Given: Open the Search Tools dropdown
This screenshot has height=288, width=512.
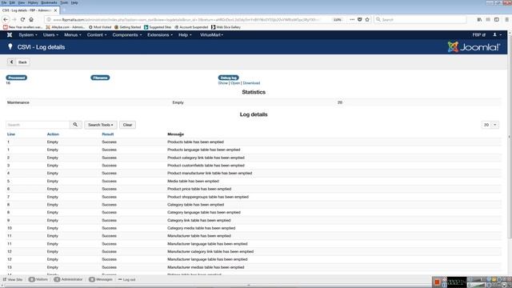Looking at the screenshot, I should (x=101, y=125).
